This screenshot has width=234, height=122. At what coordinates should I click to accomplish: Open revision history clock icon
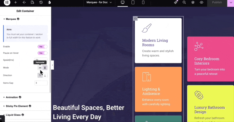click(x=41, y=2)
